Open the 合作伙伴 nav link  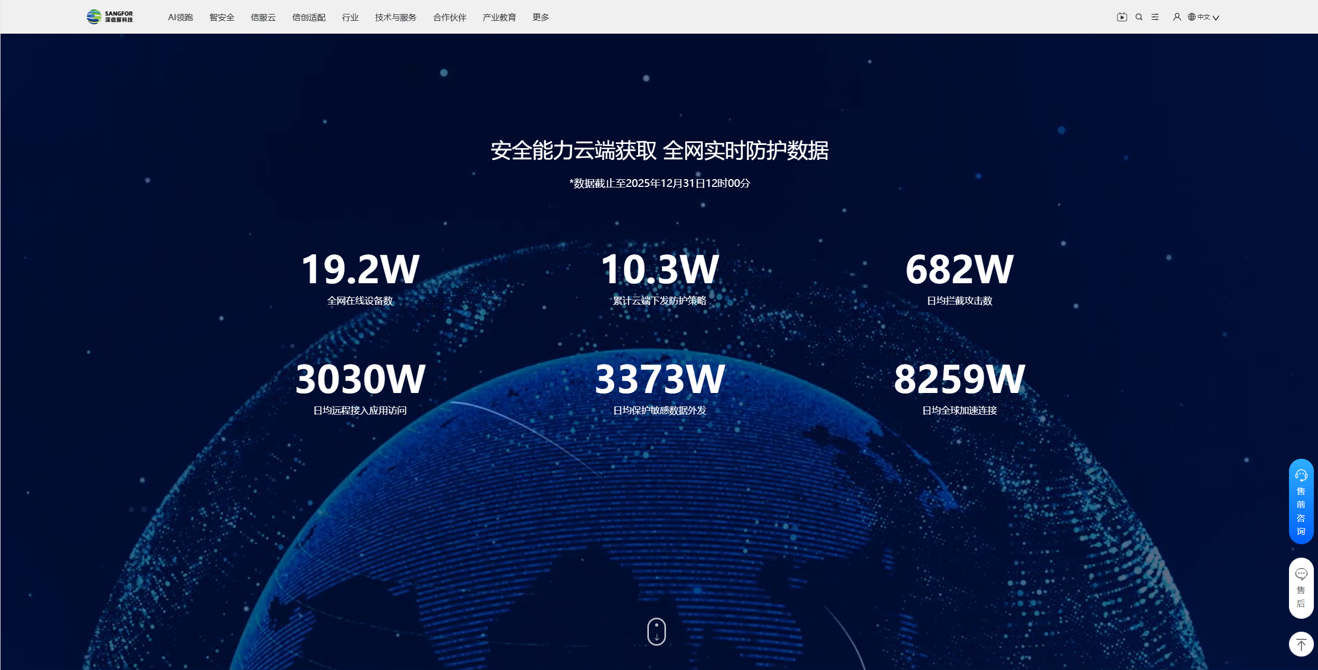click(x=449, y=17)
